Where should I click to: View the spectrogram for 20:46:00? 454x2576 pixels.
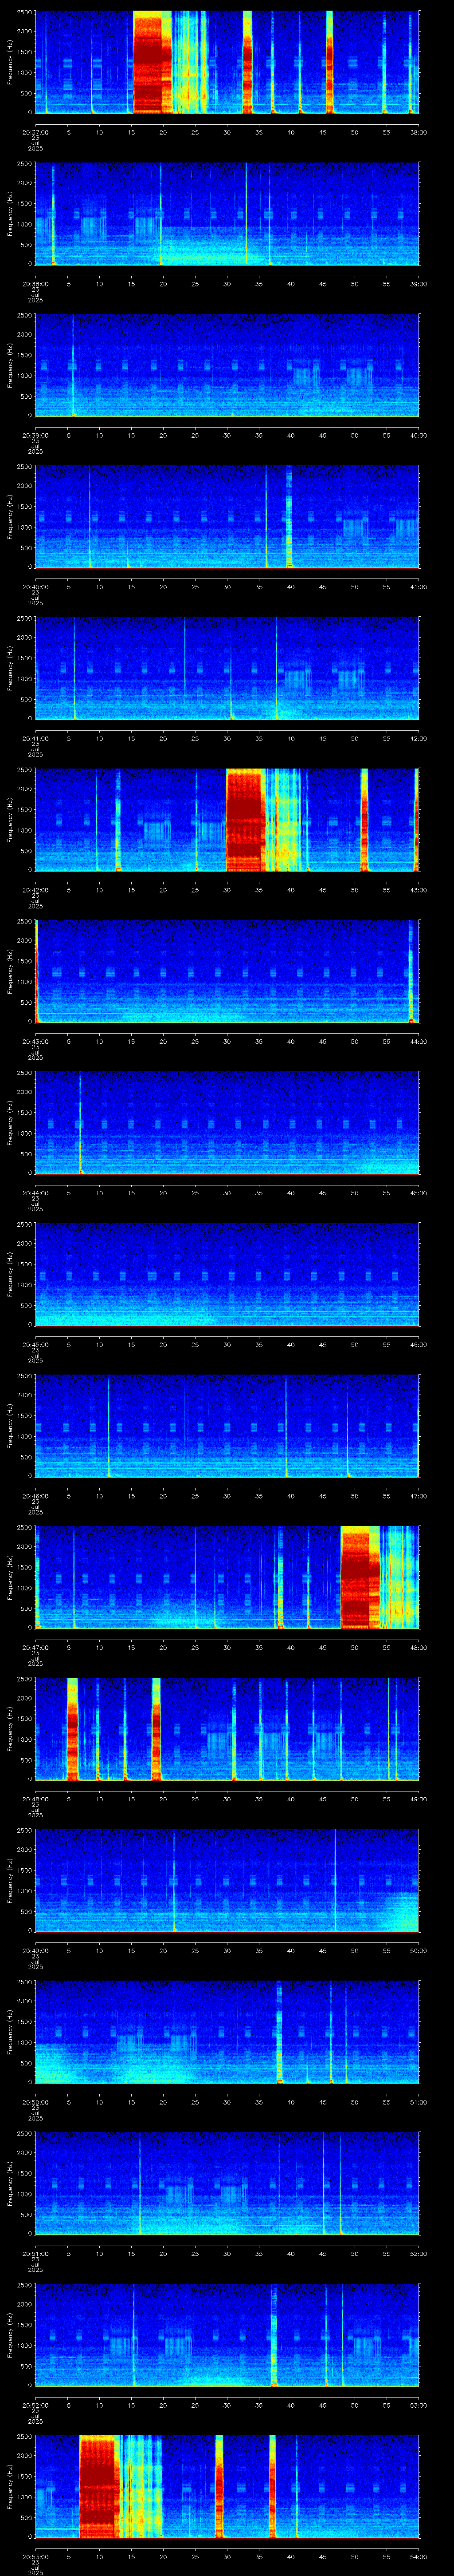point(227,1426)
